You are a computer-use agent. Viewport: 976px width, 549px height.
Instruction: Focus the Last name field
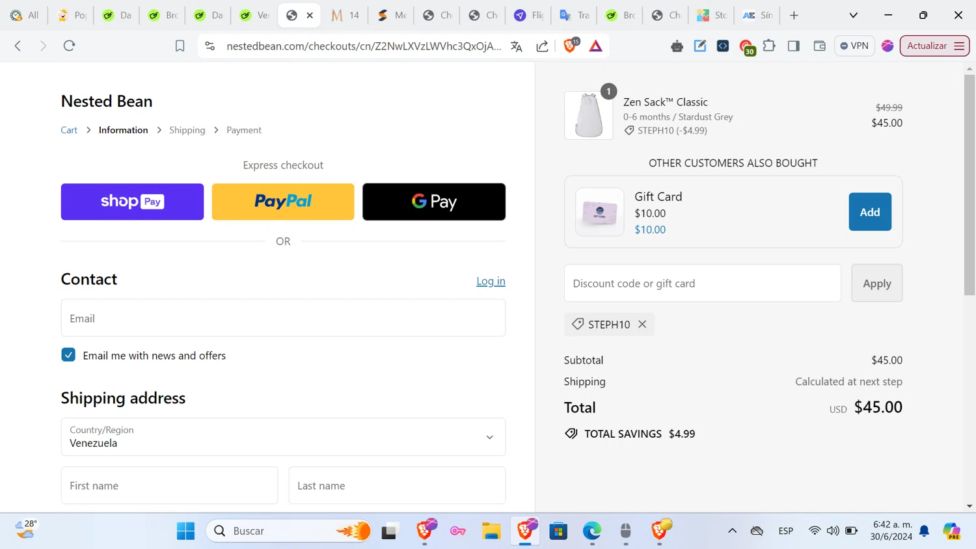pyautogui.click(x=397, y=485)
